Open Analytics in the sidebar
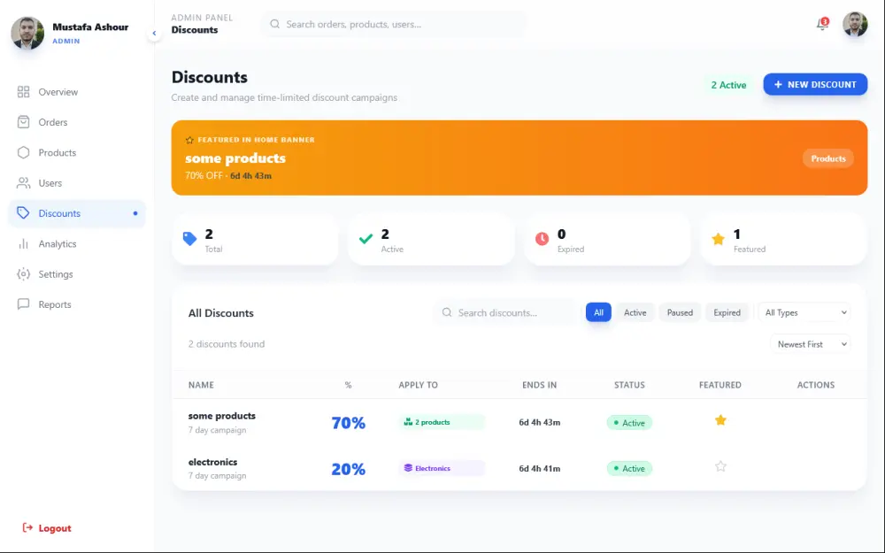This screenshot has height=553, width=885. coord(77,244)
